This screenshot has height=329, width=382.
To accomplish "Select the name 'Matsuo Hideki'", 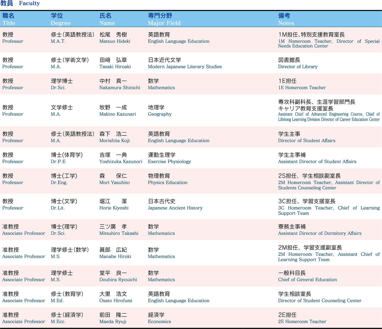I will pyautogui.click(x=115, y=41).
